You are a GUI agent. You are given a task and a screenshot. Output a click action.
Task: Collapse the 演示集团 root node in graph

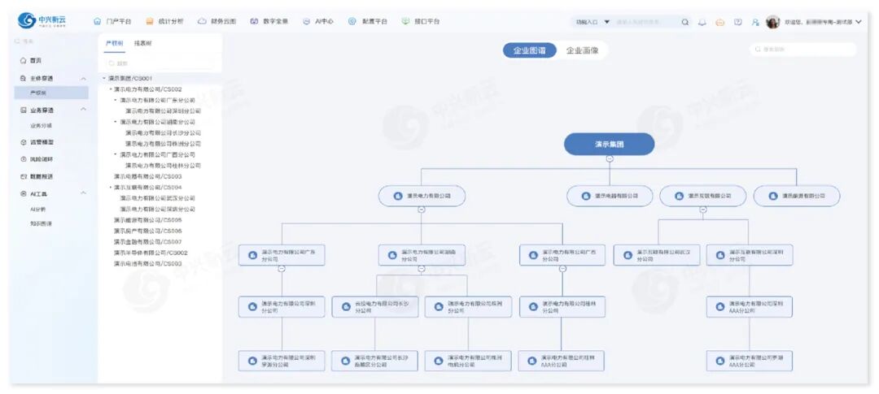click(609, 158)
